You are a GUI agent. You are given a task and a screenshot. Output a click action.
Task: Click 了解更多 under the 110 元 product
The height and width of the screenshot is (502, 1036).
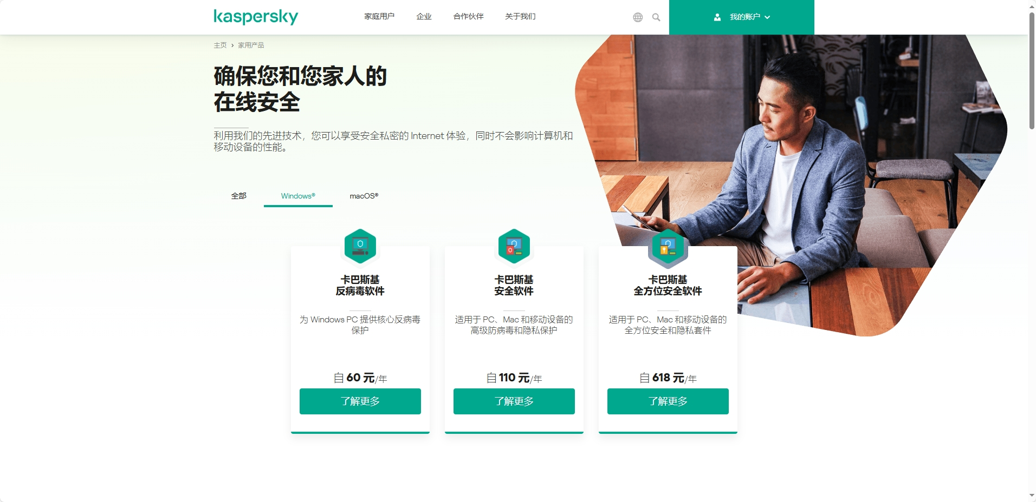tap(514, 401)
